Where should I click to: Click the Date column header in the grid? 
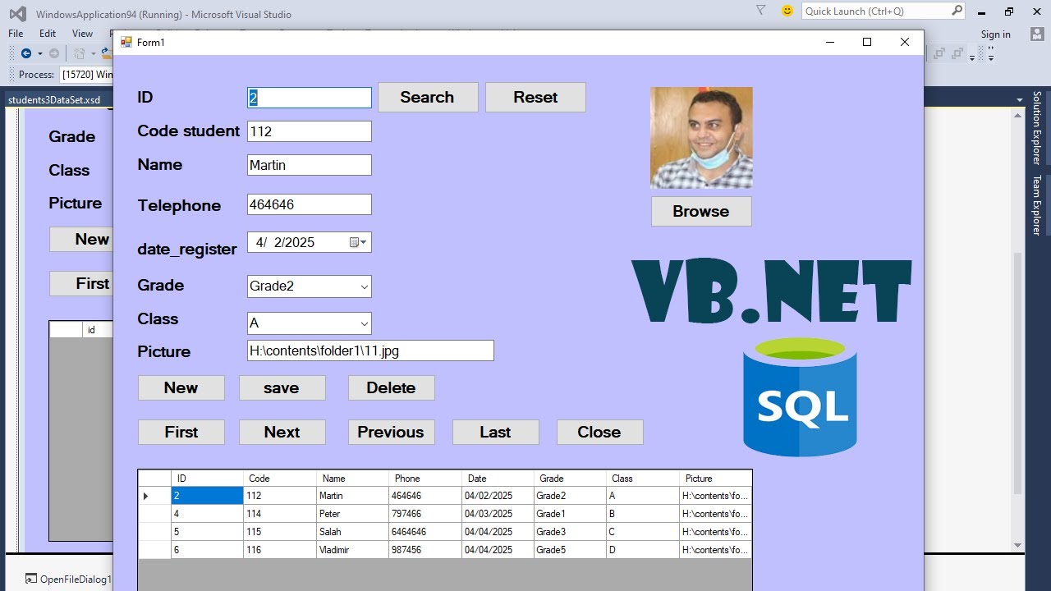click(x=498, y=479)
